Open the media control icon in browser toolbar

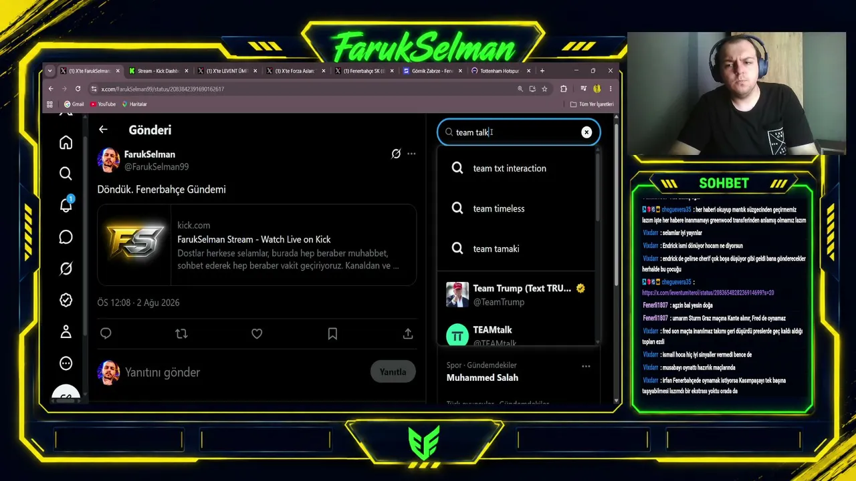point(584,89)
